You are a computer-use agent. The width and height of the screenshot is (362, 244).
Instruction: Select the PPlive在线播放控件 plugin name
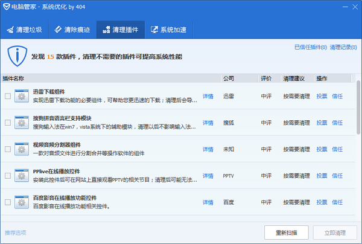56,172
